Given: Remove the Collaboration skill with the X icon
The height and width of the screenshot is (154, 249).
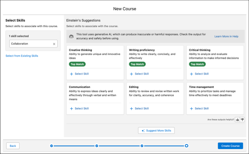Looking at the screenshot, I should tap(54, 44).
